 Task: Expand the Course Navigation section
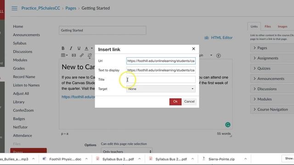(272, 110)
